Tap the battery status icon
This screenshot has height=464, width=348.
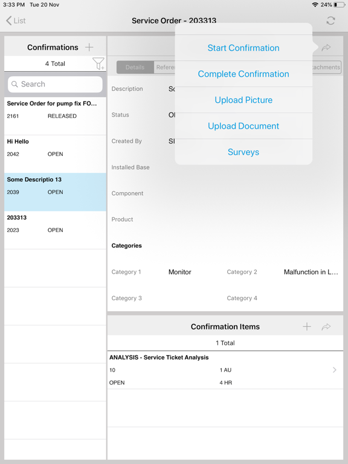click(339, 5)
